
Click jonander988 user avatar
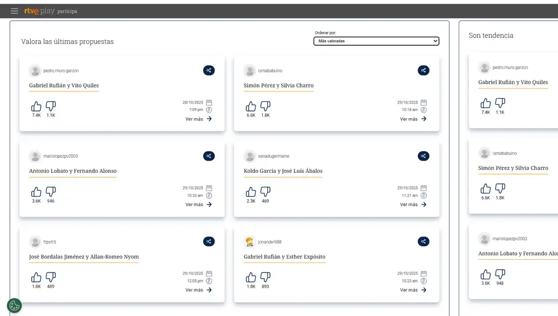pos(249,242)
